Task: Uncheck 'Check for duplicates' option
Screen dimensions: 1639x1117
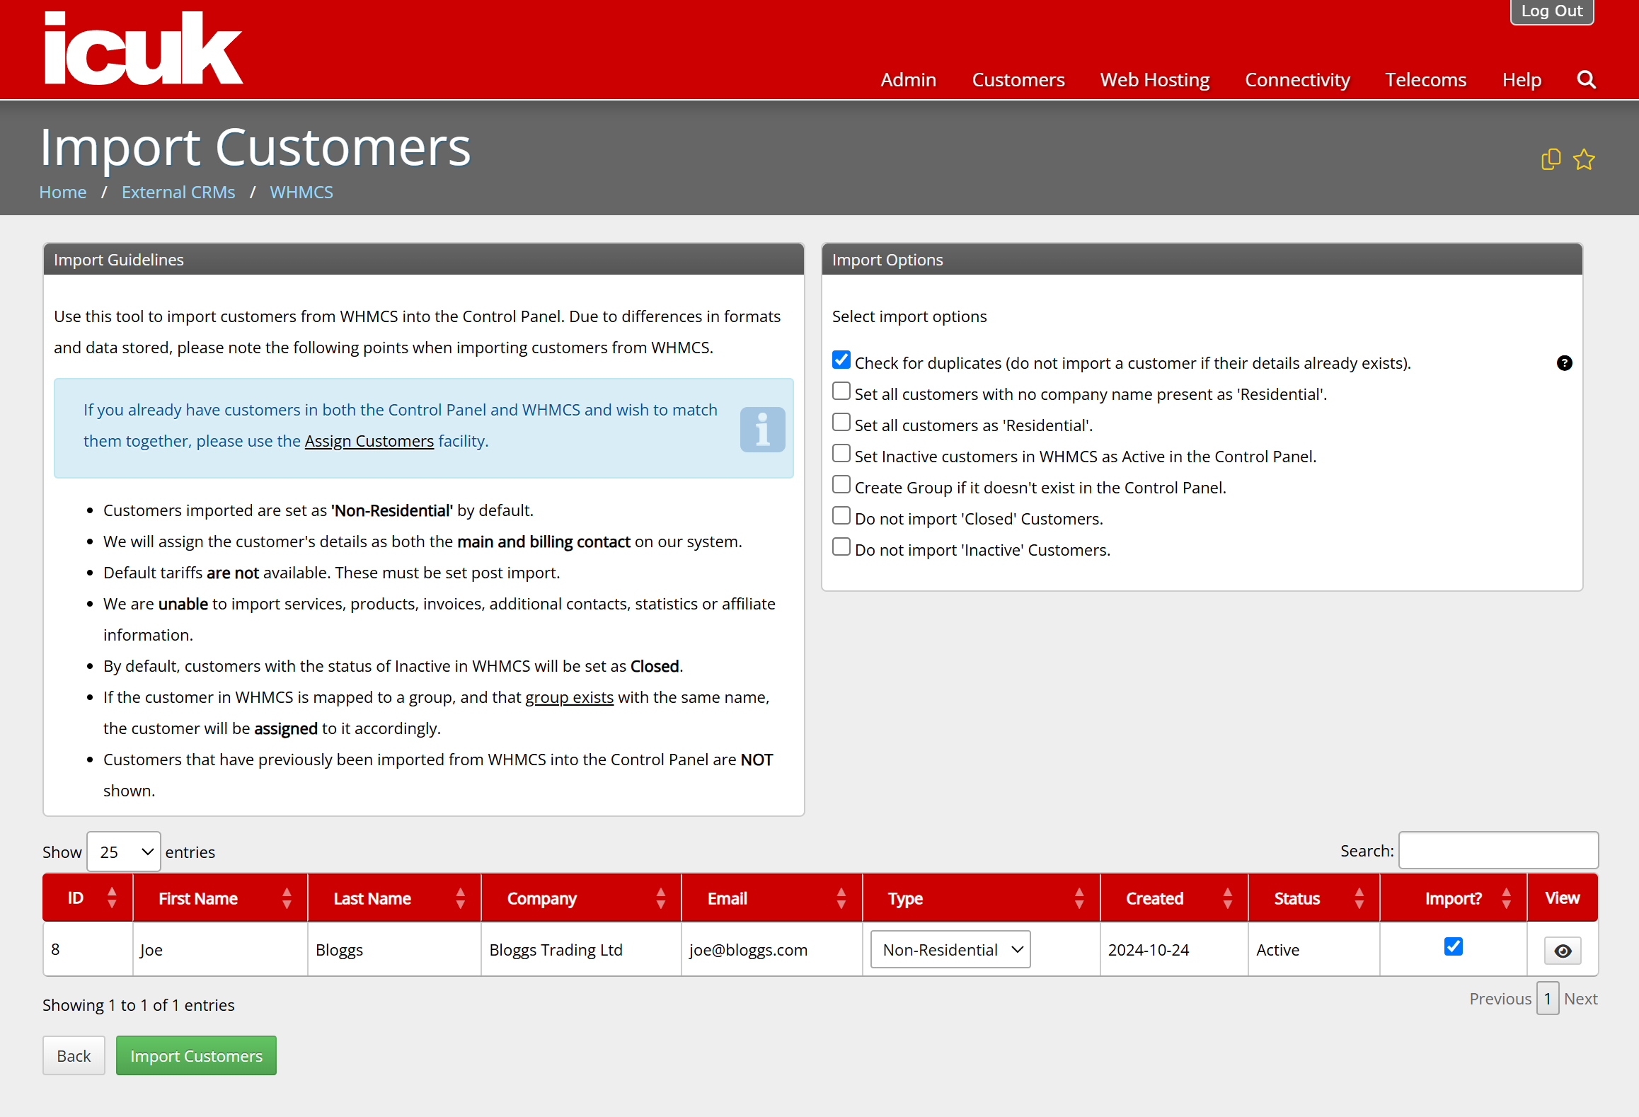Action: click(x=841, y=360)
